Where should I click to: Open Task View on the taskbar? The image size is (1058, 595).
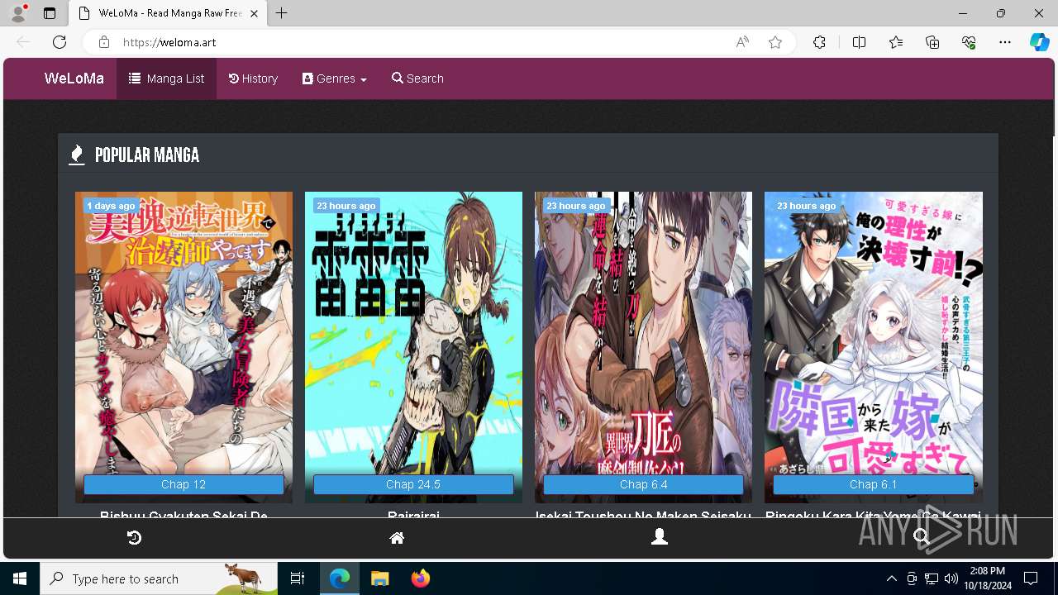298,578
